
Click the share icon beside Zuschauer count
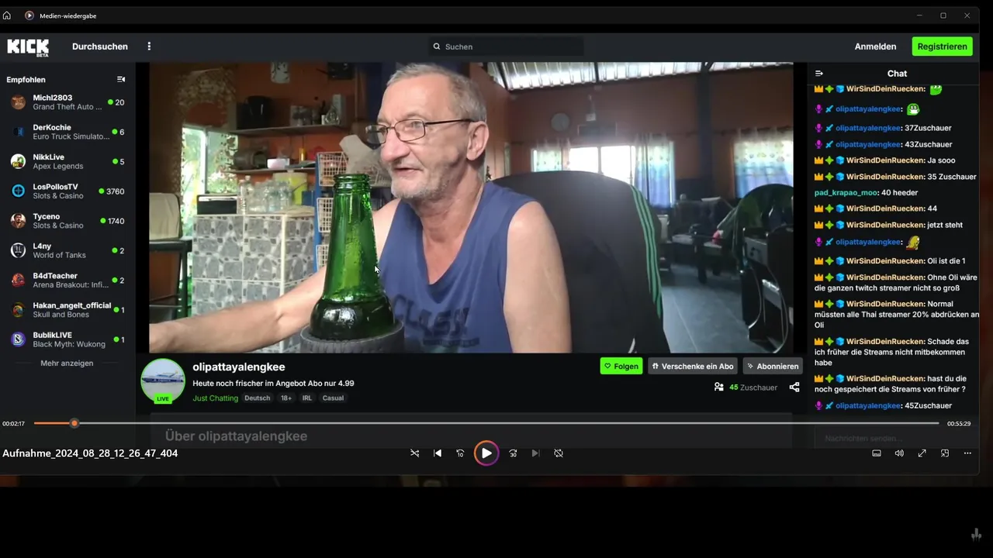794,387
